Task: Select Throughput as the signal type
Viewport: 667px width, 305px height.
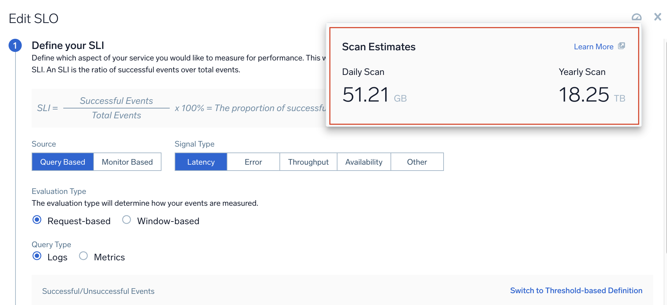Action: point(308,162)
